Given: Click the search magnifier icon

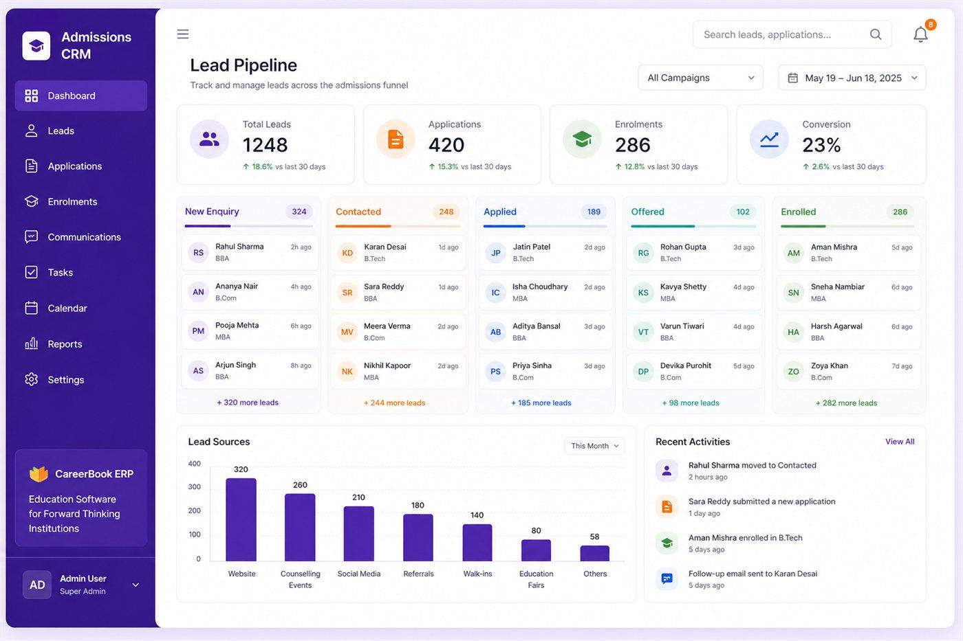Looking at the screenshot, I should [x=876, y=34].
